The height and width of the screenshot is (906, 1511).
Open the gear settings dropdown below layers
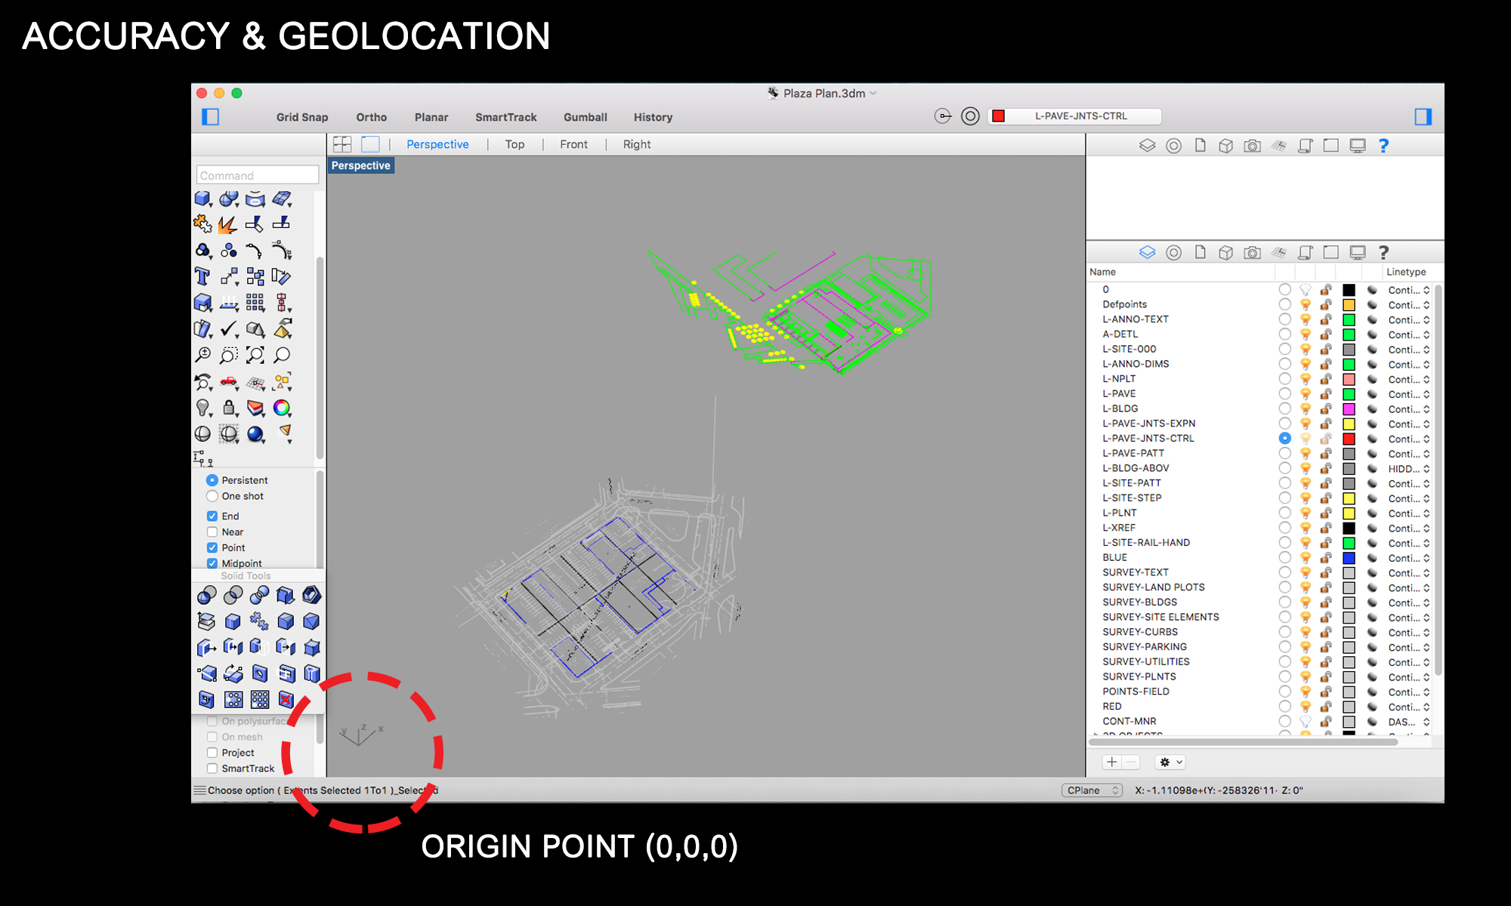(1170, 763)
